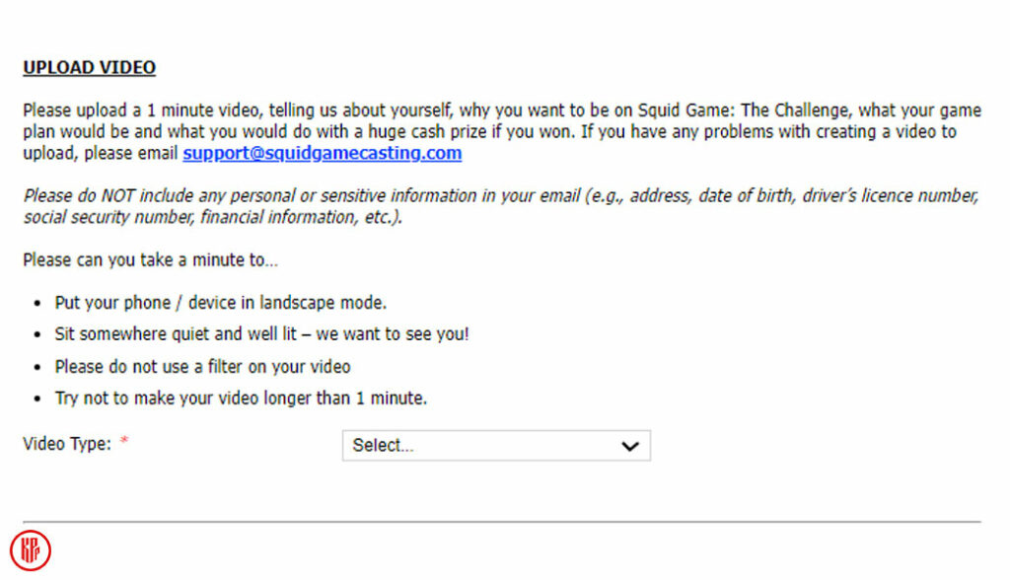Click the "Sit somewhere quiet and well lit" line
1010x580 pixels.
click(261, 334)
